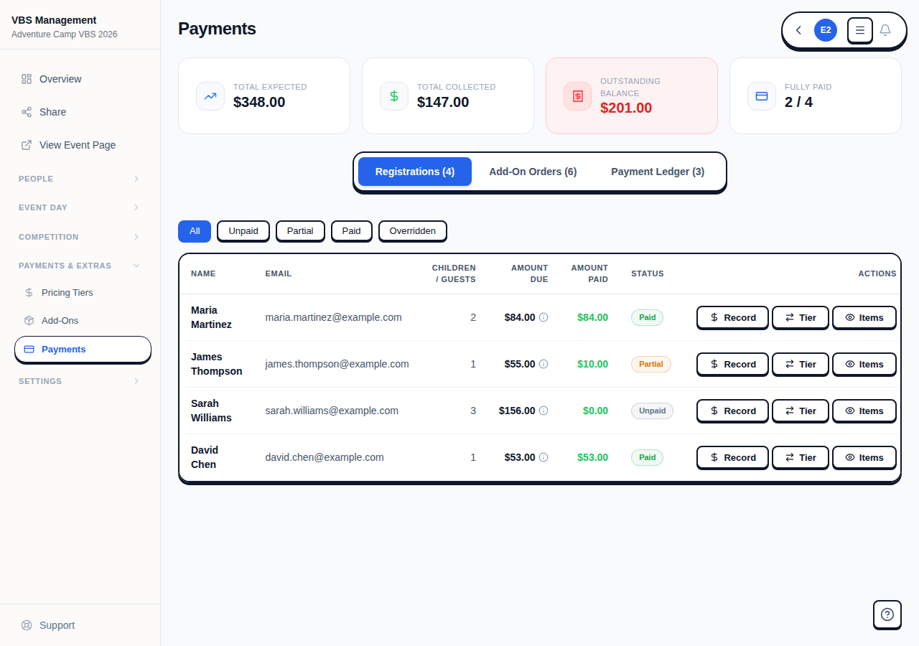The height and width of the screenshot is (646, 919).
Task: Filter registrations by Overridden
Action: click(412, 231)
